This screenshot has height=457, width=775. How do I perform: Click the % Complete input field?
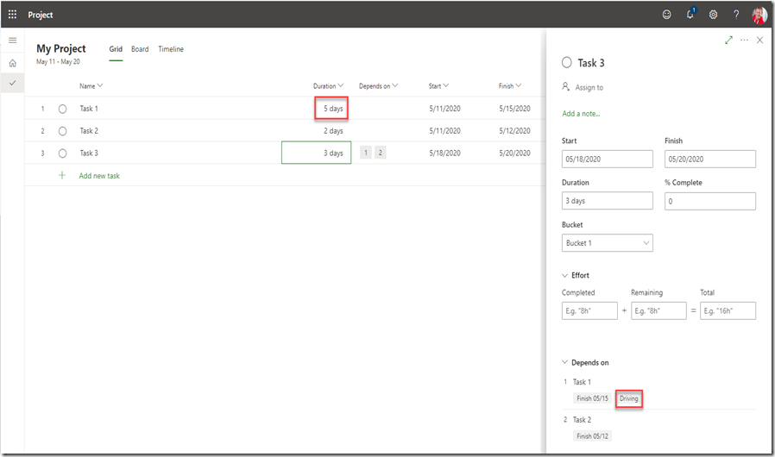click(x=709, y=201)
